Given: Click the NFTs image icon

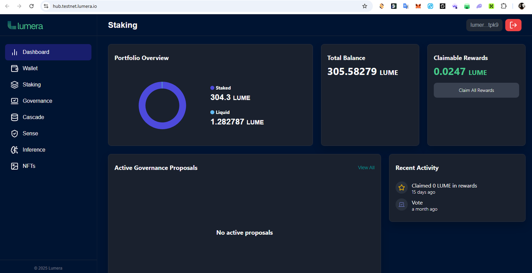Looking at the screenshot, I should 15,166.
